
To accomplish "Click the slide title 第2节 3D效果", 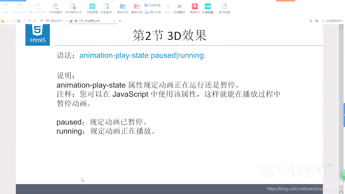I will pyautogui.click(x=170, y=35).
